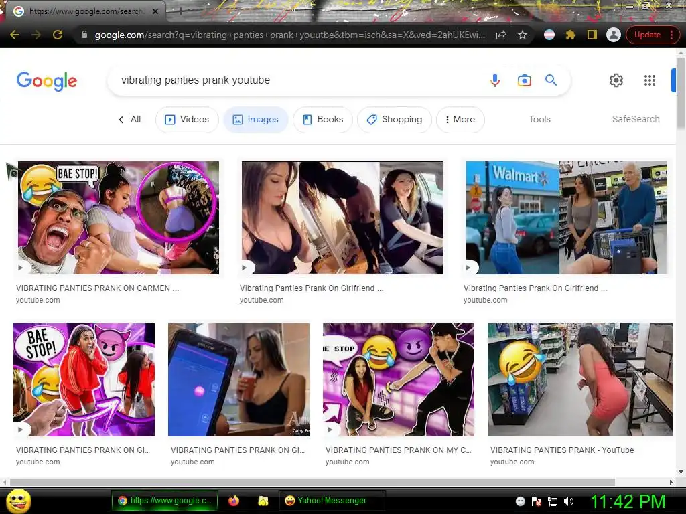Screen dimensions: 686x514
Task: Click the round smiley tray icon
Action: point(520,501)
